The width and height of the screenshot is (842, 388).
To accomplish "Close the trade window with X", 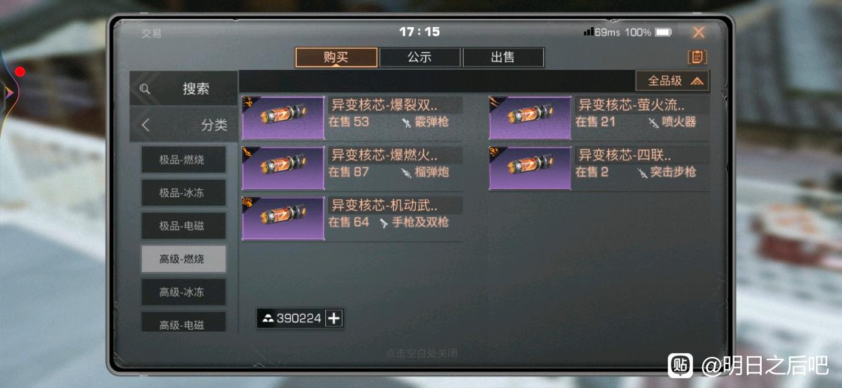I will 698,32.
